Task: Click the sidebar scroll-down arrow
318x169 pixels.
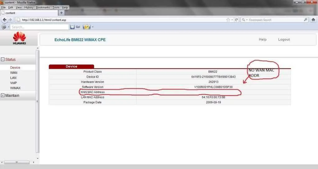Action: [38, 158]
